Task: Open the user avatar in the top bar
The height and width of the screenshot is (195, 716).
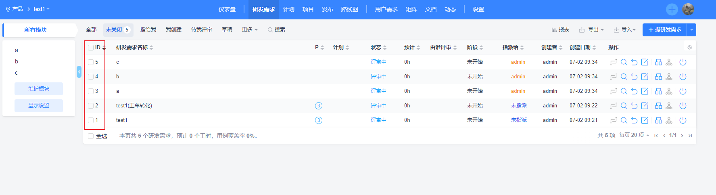Action: tap(688, 9)
